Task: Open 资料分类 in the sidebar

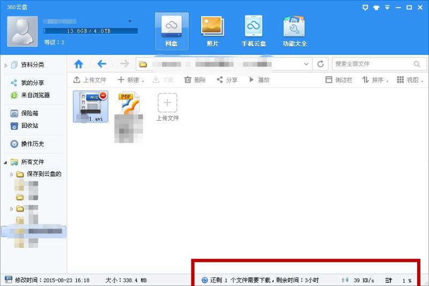Action: 33,65
